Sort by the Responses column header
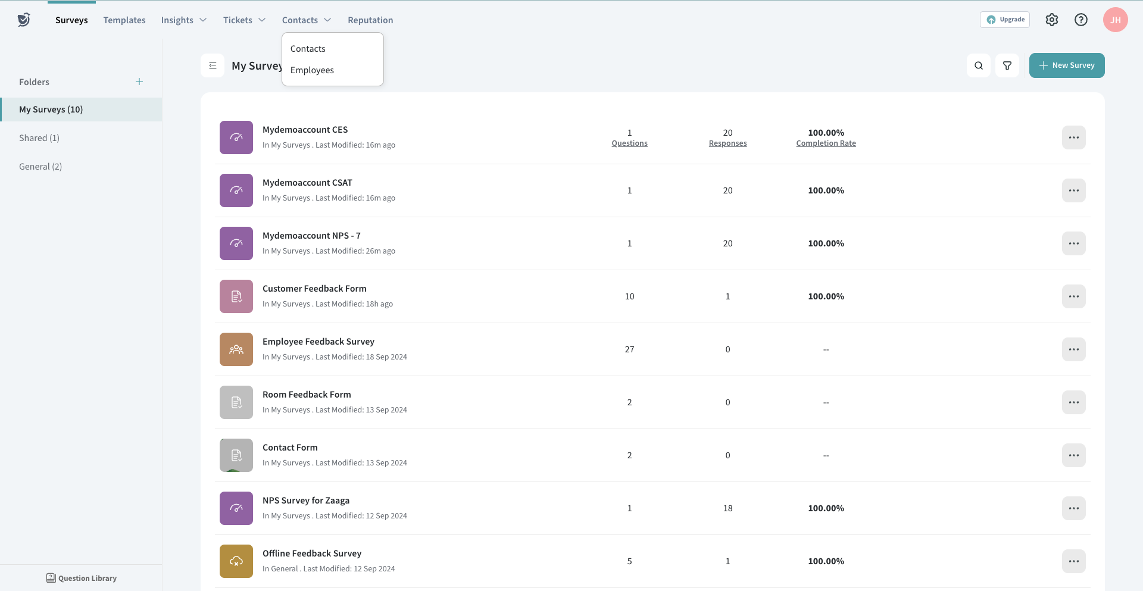 coord(727,143)
